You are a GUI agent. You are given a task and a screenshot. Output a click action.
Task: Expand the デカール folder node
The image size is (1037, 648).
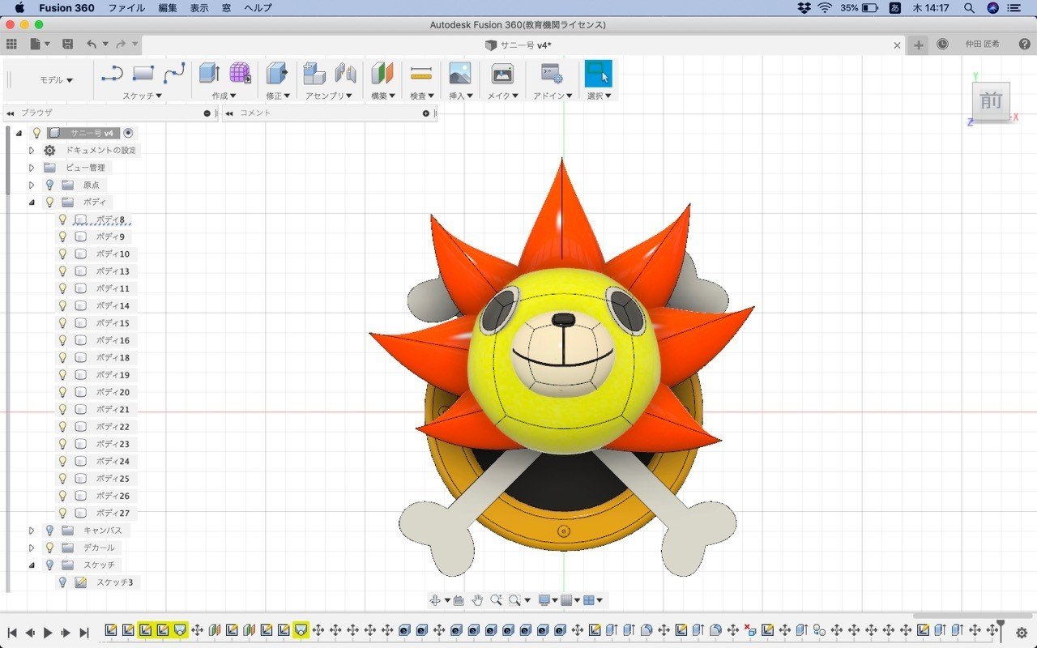coord(32,548)
